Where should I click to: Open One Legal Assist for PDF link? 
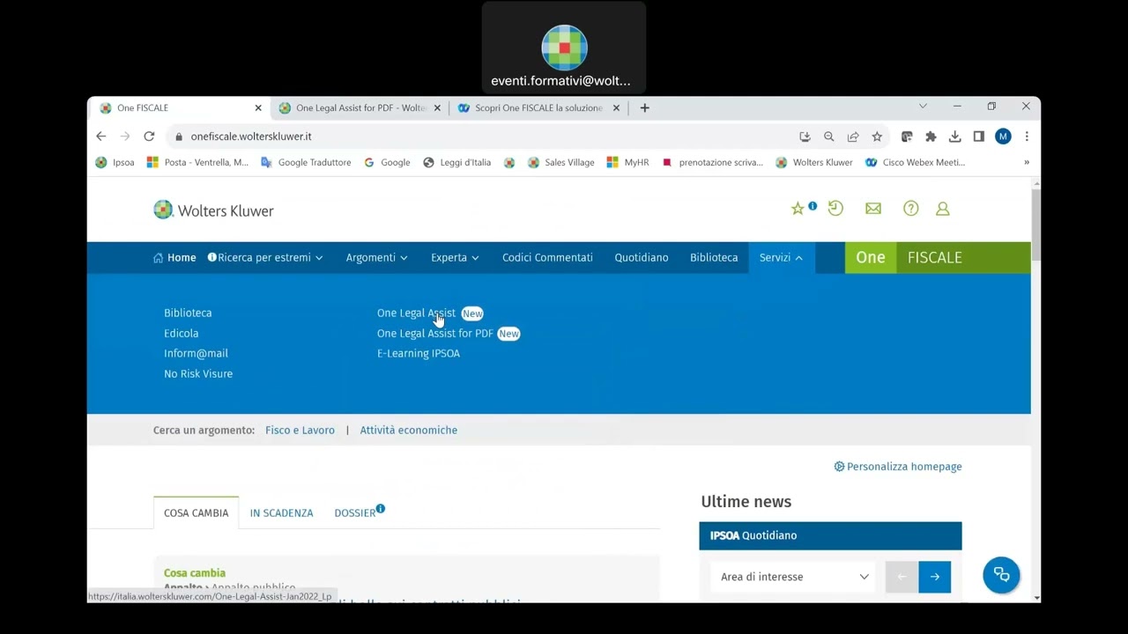435,333
